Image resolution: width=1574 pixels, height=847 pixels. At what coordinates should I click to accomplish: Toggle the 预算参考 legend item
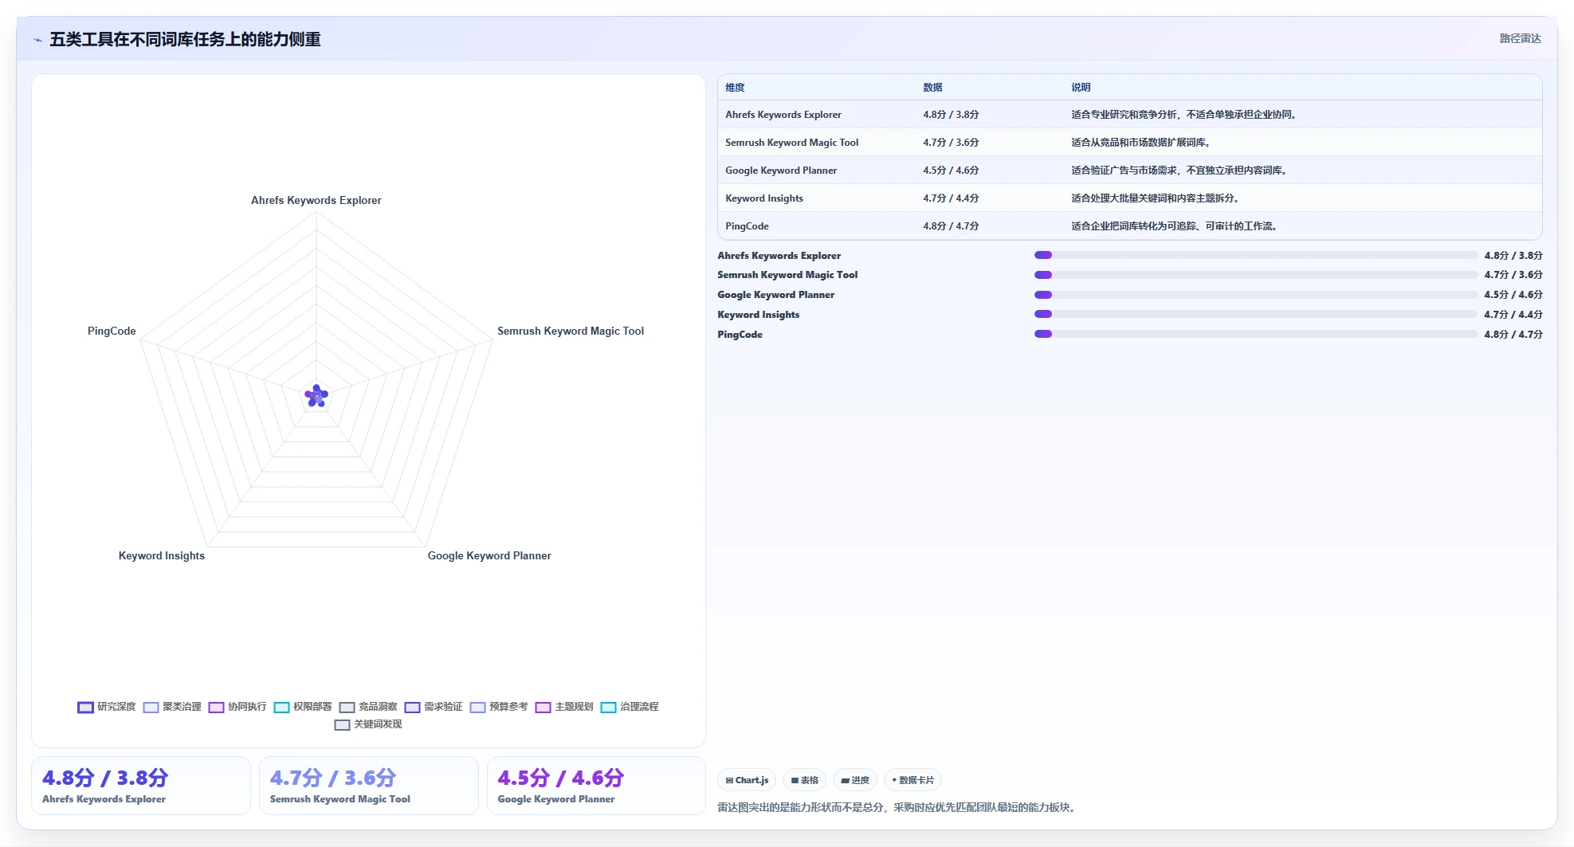click(499, 707)
